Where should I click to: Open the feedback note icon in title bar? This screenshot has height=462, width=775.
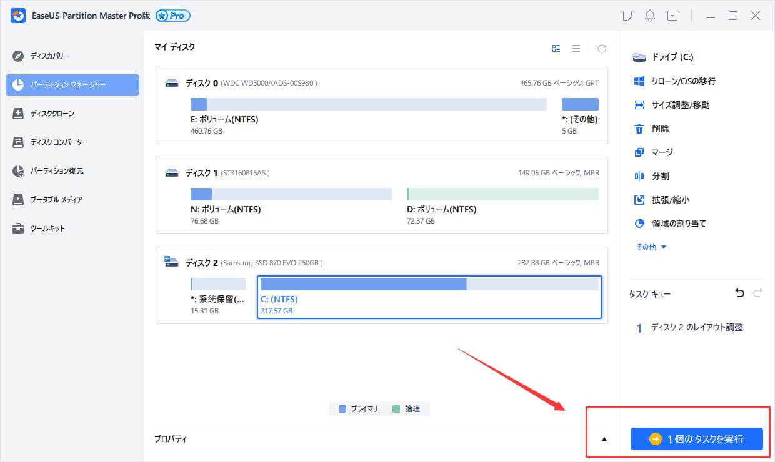(x=627, y=16)
